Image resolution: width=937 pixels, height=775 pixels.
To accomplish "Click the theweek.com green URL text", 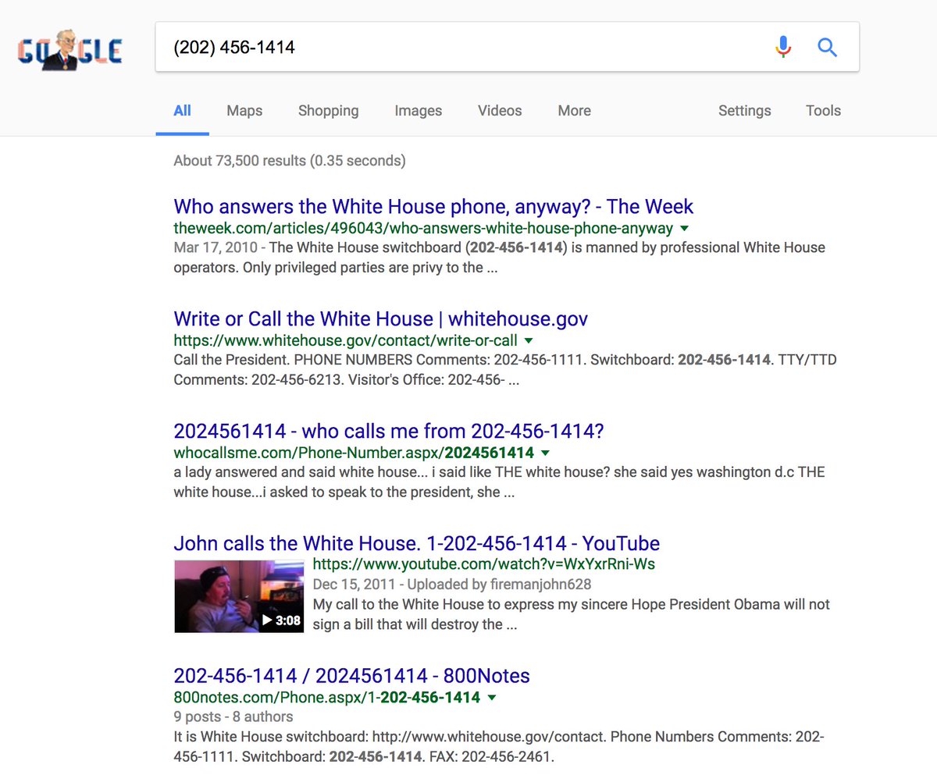I will 423,229.
